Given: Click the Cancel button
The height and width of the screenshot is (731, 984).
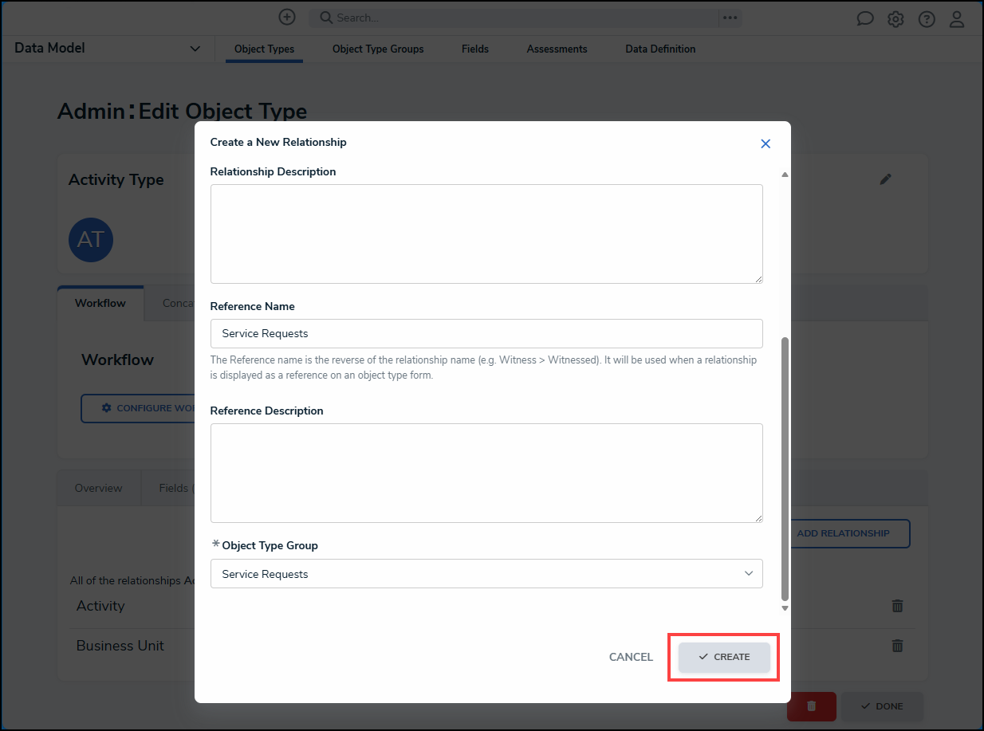Looking at the screenshot, I should point(631,657).
